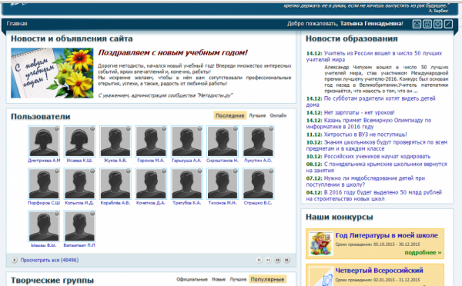Click the Новости образования heading
The image size is (462, 286).
pos(352,38)
